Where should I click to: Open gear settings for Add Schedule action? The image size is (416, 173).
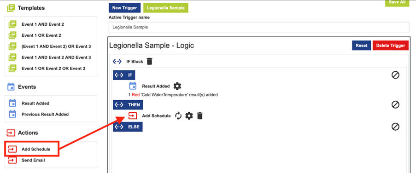click(189, 116)
